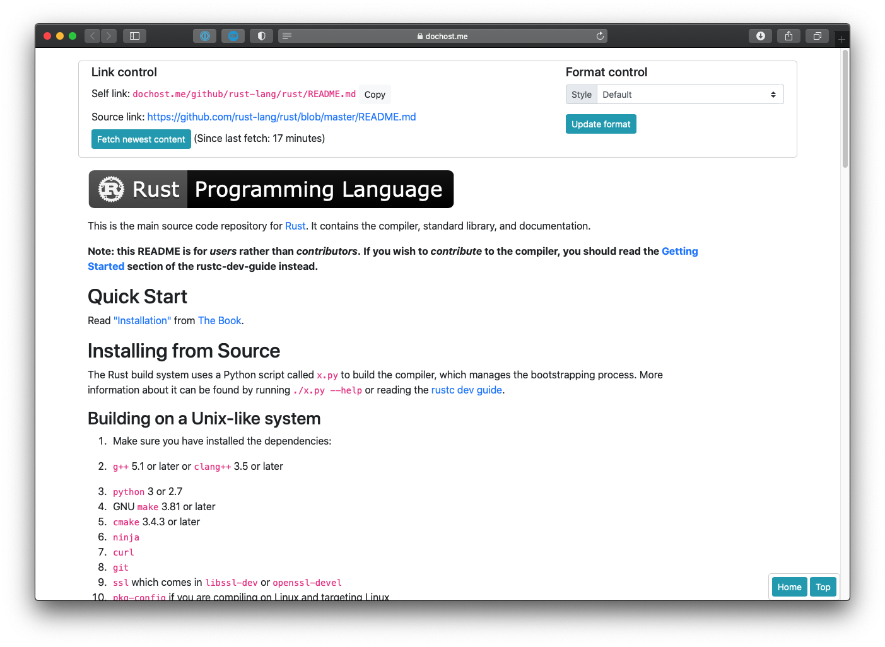Go forward with Safari's forward arrow
Screen dimensions: 885x647
[x=109, y=36]
